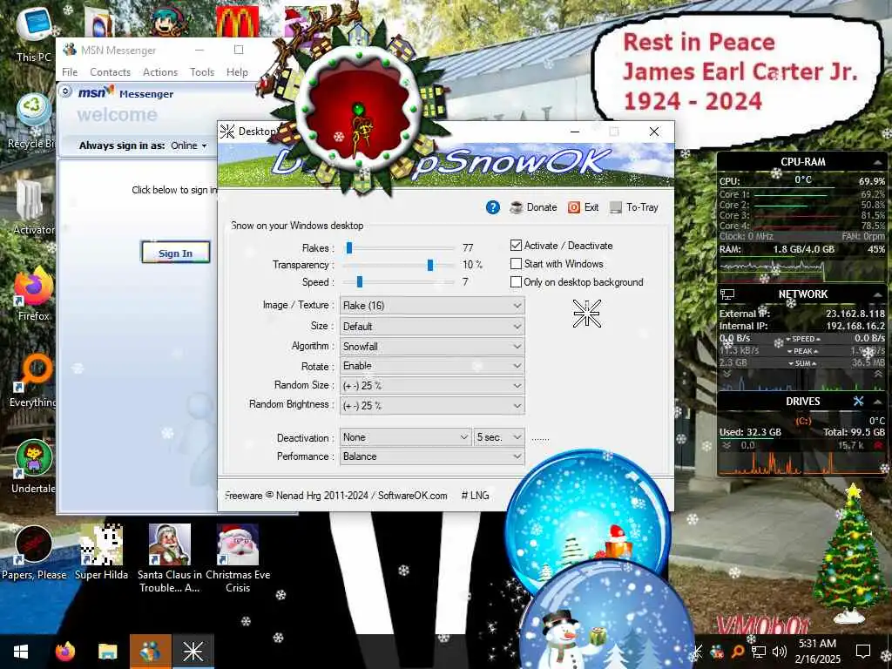Open the Random Size dropdown
The width and height of the screenshot is (892, 669).
click(432, 385)
